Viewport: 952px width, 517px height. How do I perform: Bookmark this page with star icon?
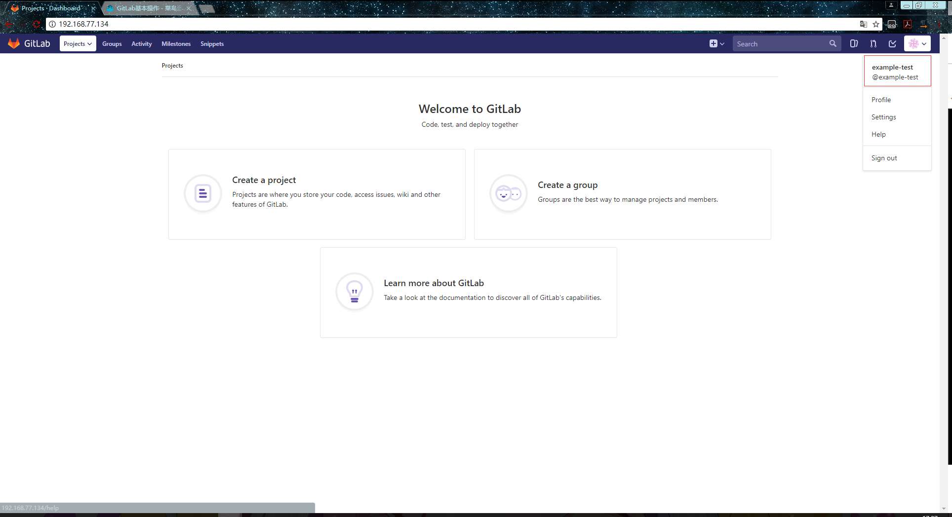click(876, 24)
